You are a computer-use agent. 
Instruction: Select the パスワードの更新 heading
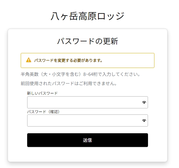point(88,41)
